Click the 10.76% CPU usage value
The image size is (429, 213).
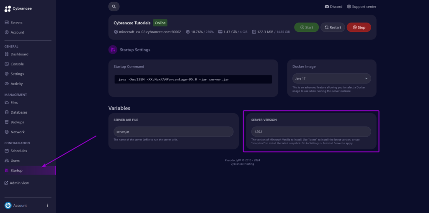coord(197,32)
